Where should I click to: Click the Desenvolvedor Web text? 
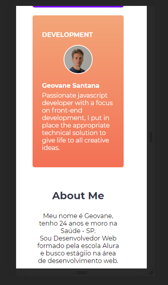tap(85, 238)
